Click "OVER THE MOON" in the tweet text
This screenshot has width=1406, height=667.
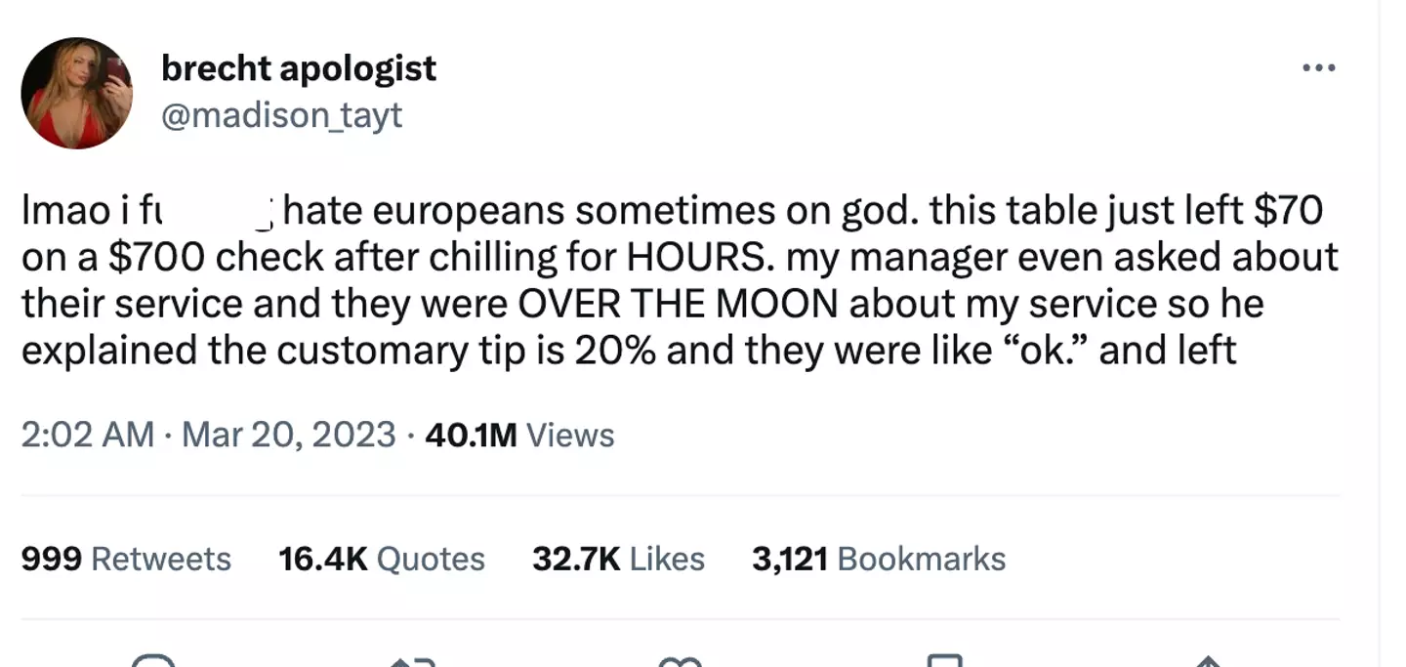tap(678, 304)
